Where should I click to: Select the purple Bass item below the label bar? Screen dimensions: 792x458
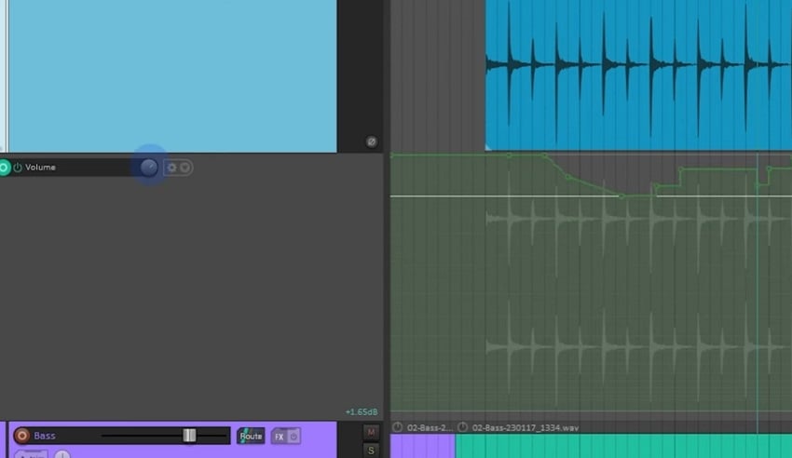pos(423,446)
